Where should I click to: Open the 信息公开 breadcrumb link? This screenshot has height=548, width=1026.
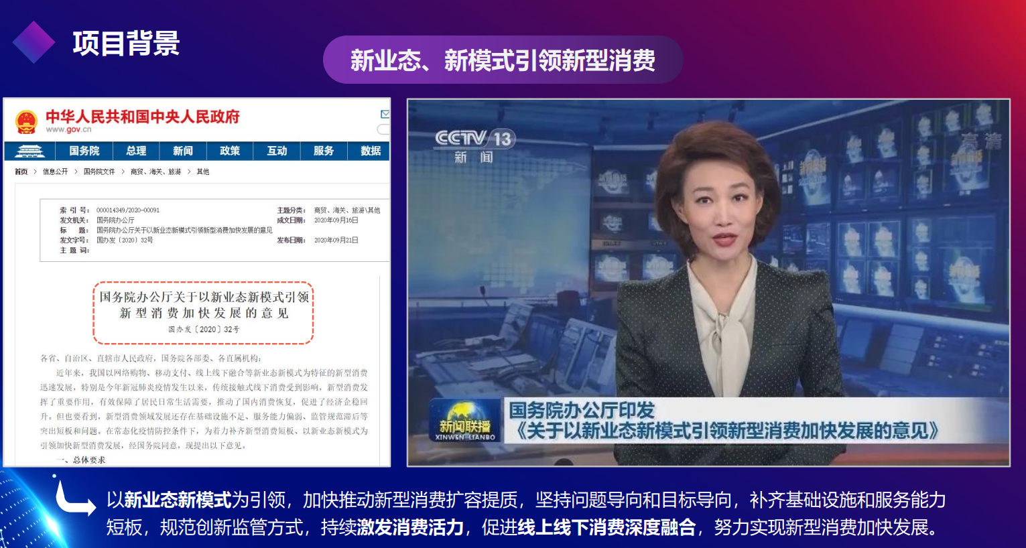click(x=56, y=172)
